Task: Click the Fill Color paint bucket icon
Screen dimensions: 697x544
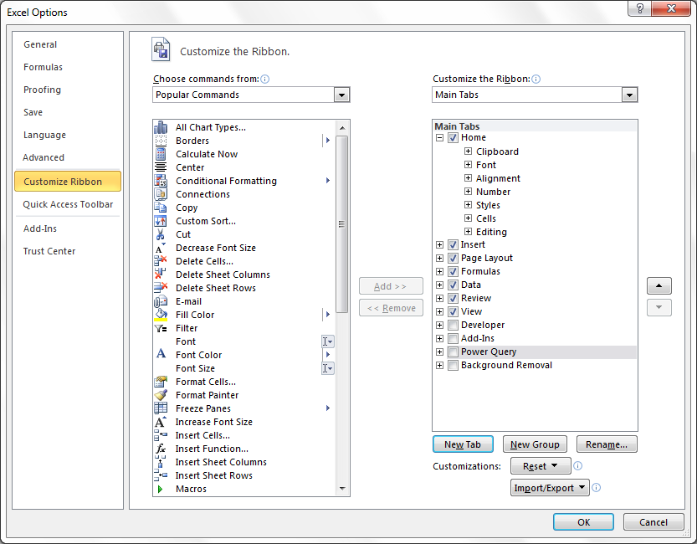Action: (161, 315)
